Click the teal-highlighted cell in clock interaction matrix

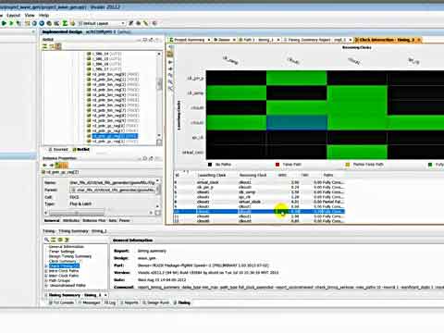297,123
